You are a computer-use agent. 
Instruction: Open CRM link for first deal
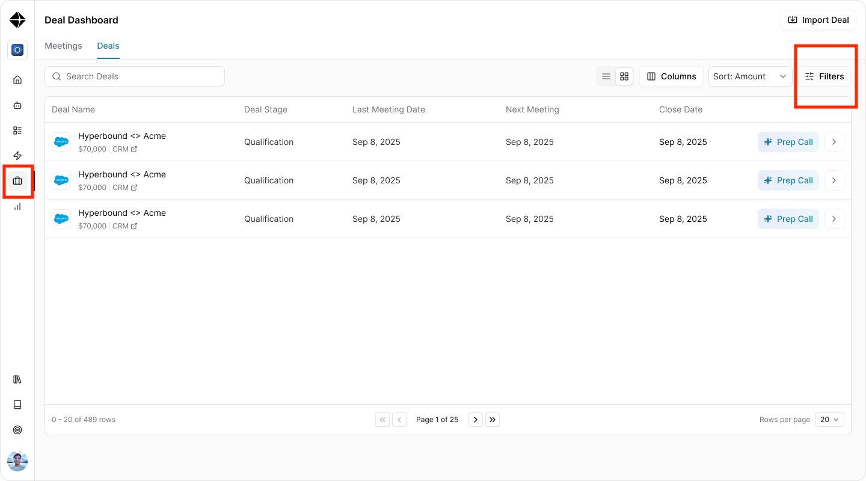click(x=125, y=149)
